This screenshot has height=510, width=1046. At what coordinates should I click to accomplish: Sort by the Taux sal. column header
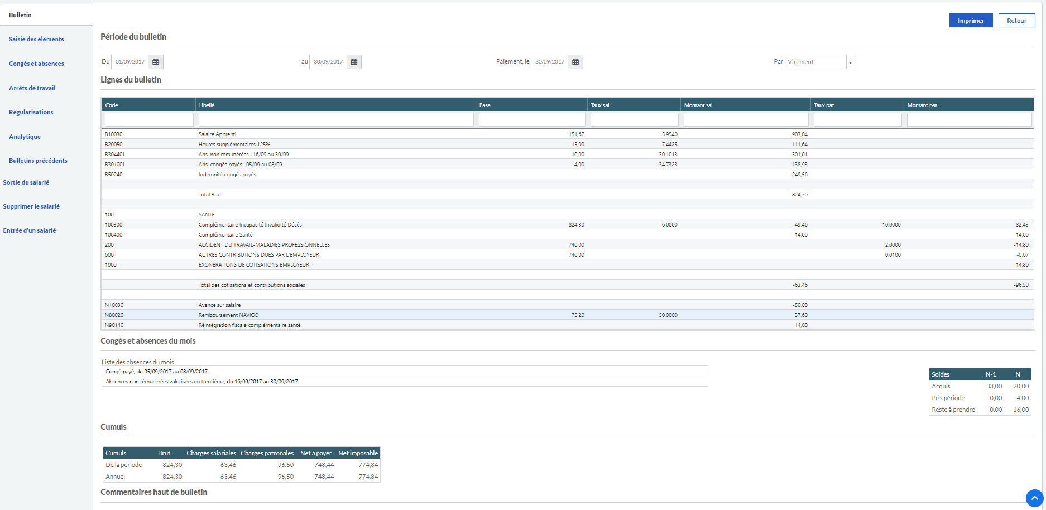tap(634, 105)
